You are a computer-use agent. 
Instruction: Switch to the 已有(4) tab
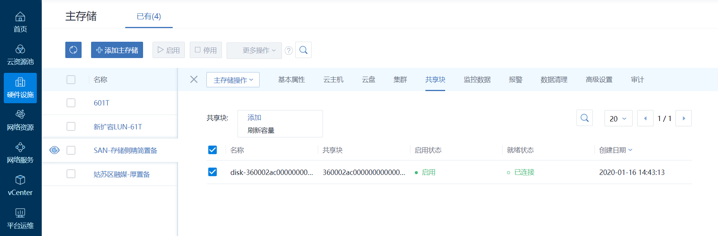[149, 16]
